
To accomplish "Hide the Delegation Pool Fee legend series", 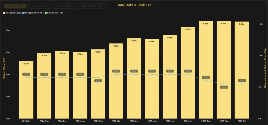I will point(34,12).
